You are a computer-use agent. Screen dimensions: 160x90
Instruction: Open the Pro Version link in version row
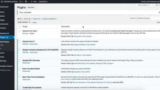click(108, 82)
